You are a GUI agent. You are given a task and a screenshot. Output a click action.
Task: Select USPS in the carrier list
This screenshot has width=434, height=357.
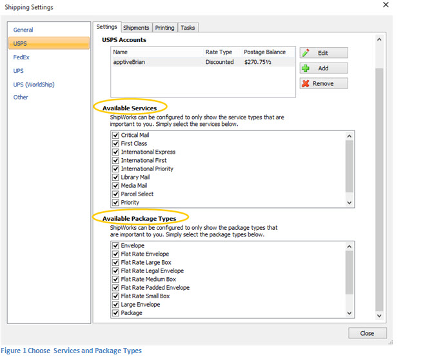pyautogui.click(x=49, y=43)
